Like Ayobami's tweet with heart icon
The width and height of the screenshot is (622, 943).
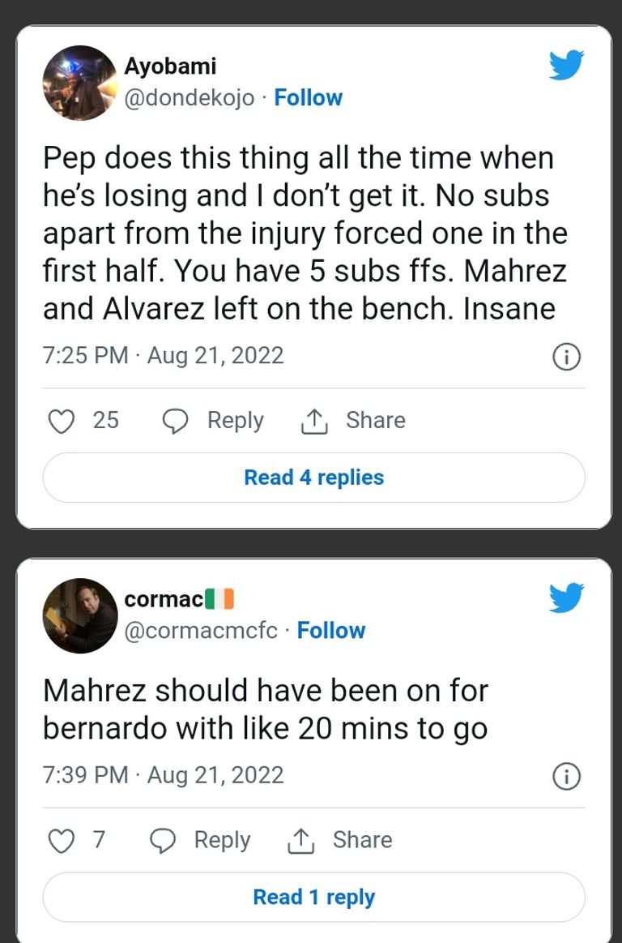pos(62,421)
